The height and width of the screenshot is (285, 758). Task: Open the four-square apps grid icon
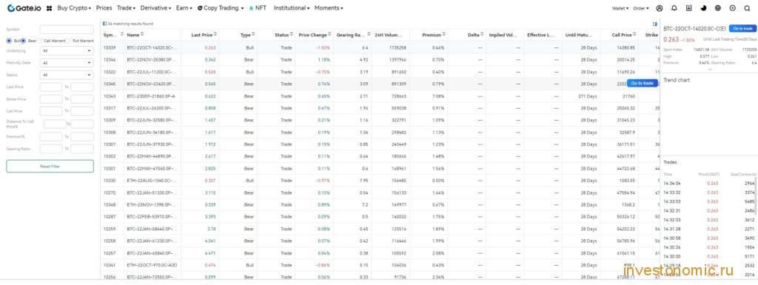tap(49, 8)
